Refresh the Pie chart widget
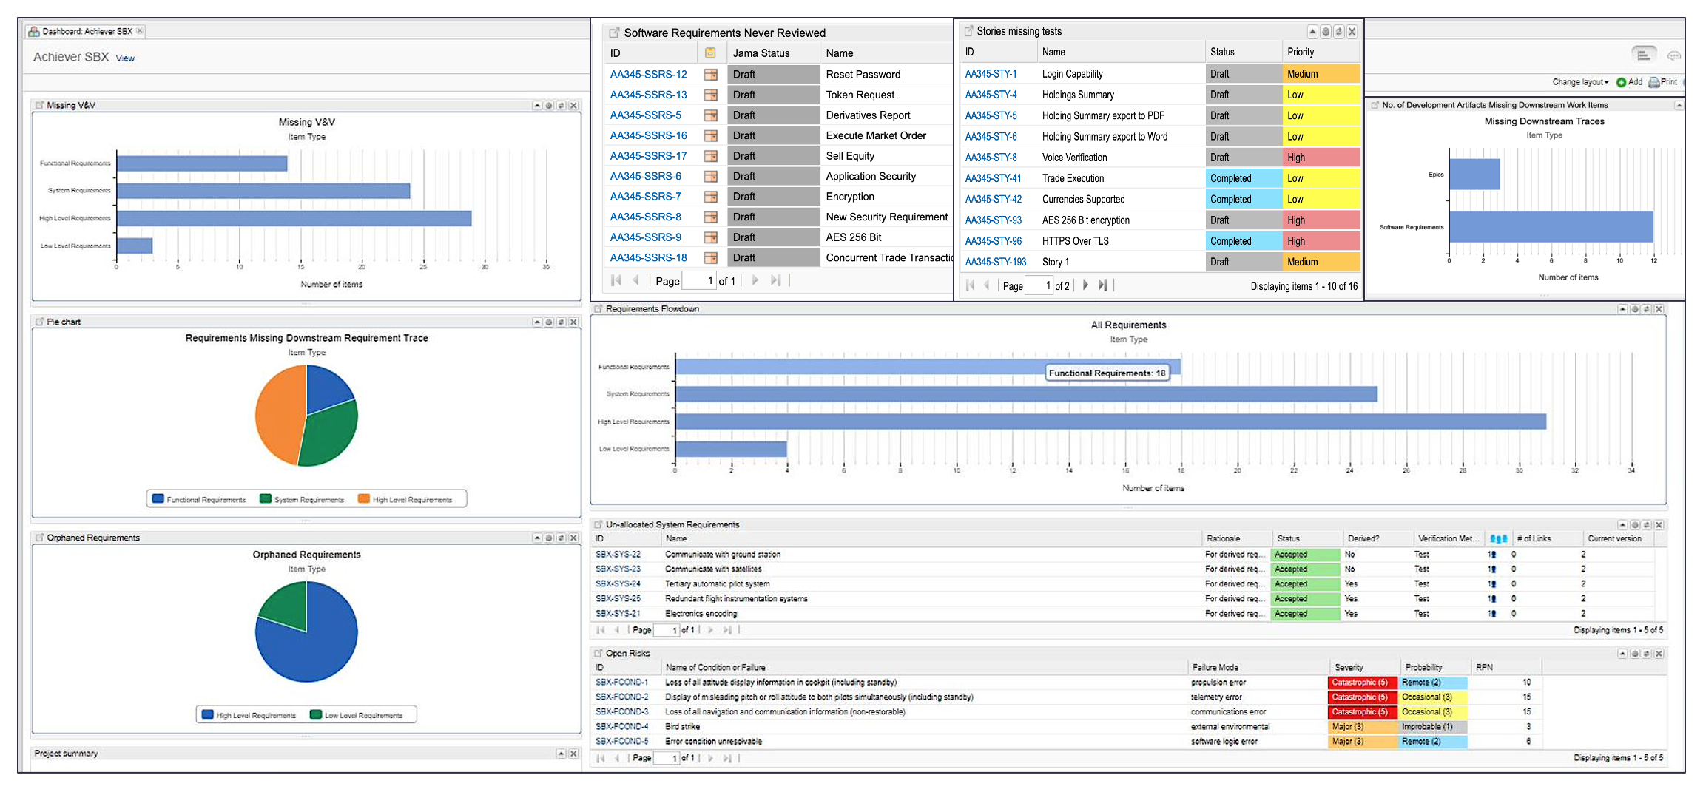 tap(561, 322)
